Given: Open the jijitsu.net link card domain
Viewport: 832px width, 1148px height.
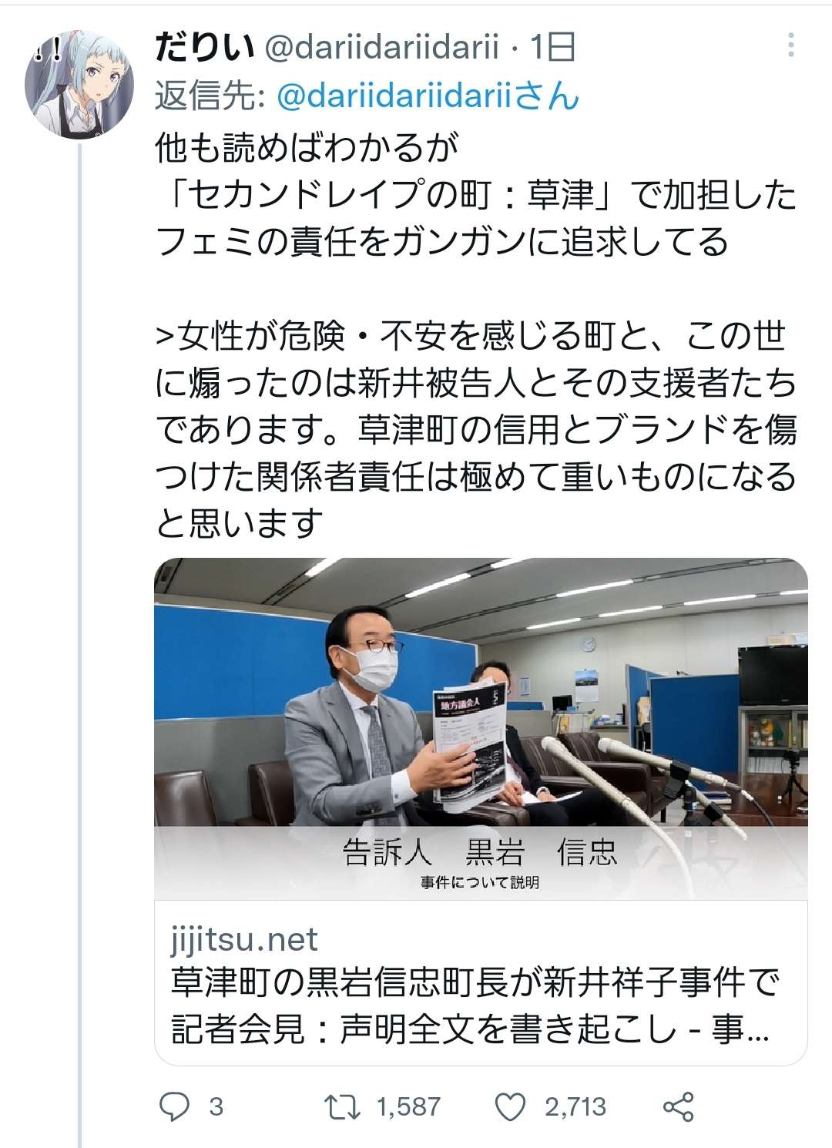Looking at the screenshot, I should click(244, 939).
